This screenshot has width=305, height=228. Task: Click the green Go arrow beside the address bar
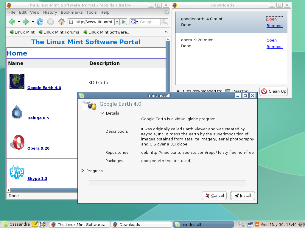pyautogui.click(x=123, y=22)
